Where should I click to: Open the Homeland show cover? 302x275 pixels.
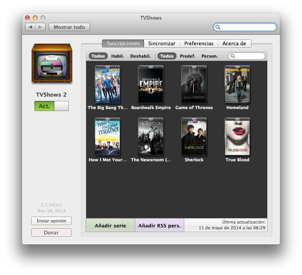tap(238, 85)
